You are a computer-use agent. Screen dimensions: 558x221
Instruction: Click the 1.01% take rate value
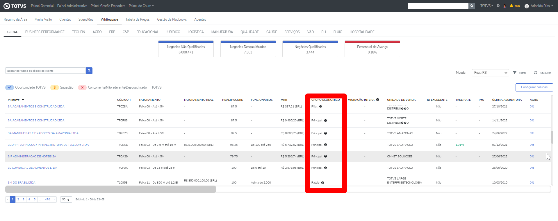click(x=460, y=145)
